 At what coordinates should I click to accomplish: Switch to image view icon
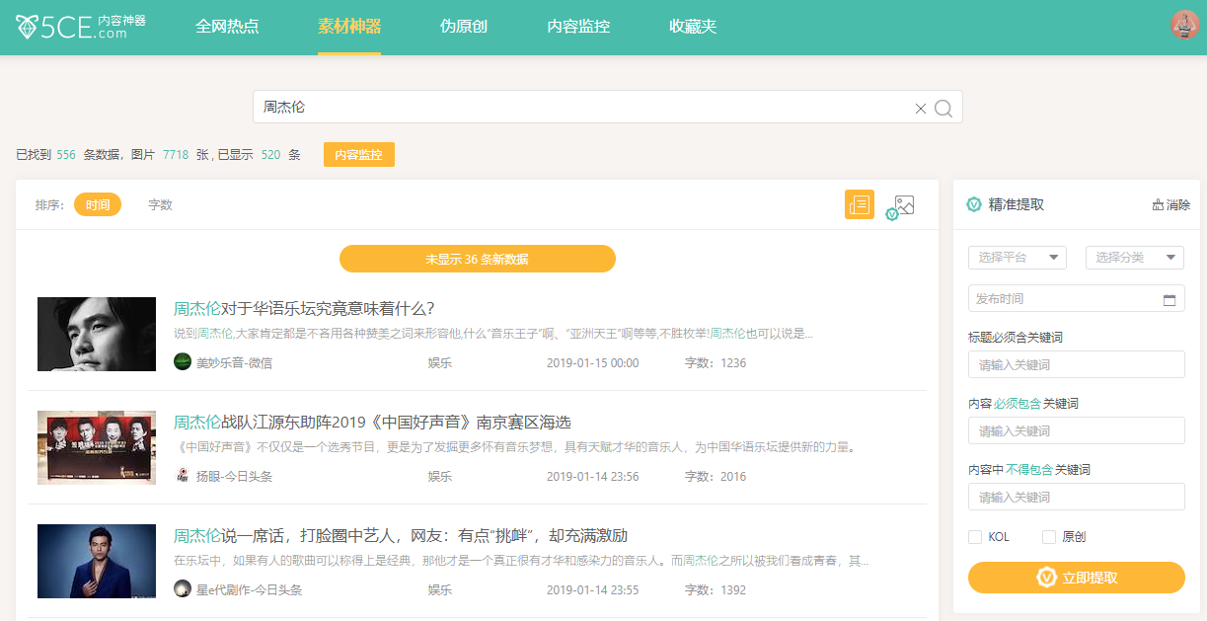[903, 205]
